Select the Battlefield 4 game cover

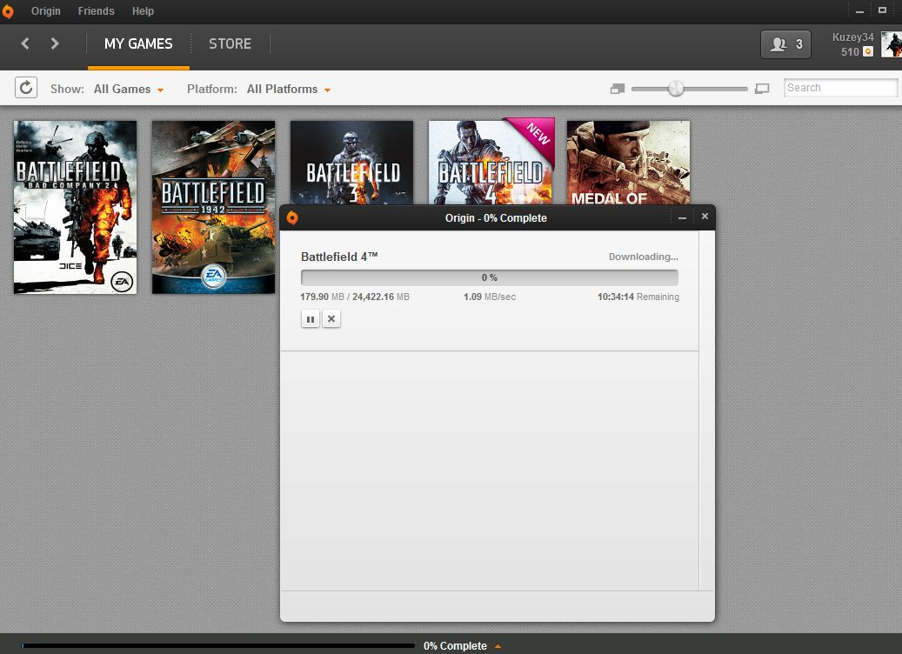pyautogui.click(x=490, y=163)
